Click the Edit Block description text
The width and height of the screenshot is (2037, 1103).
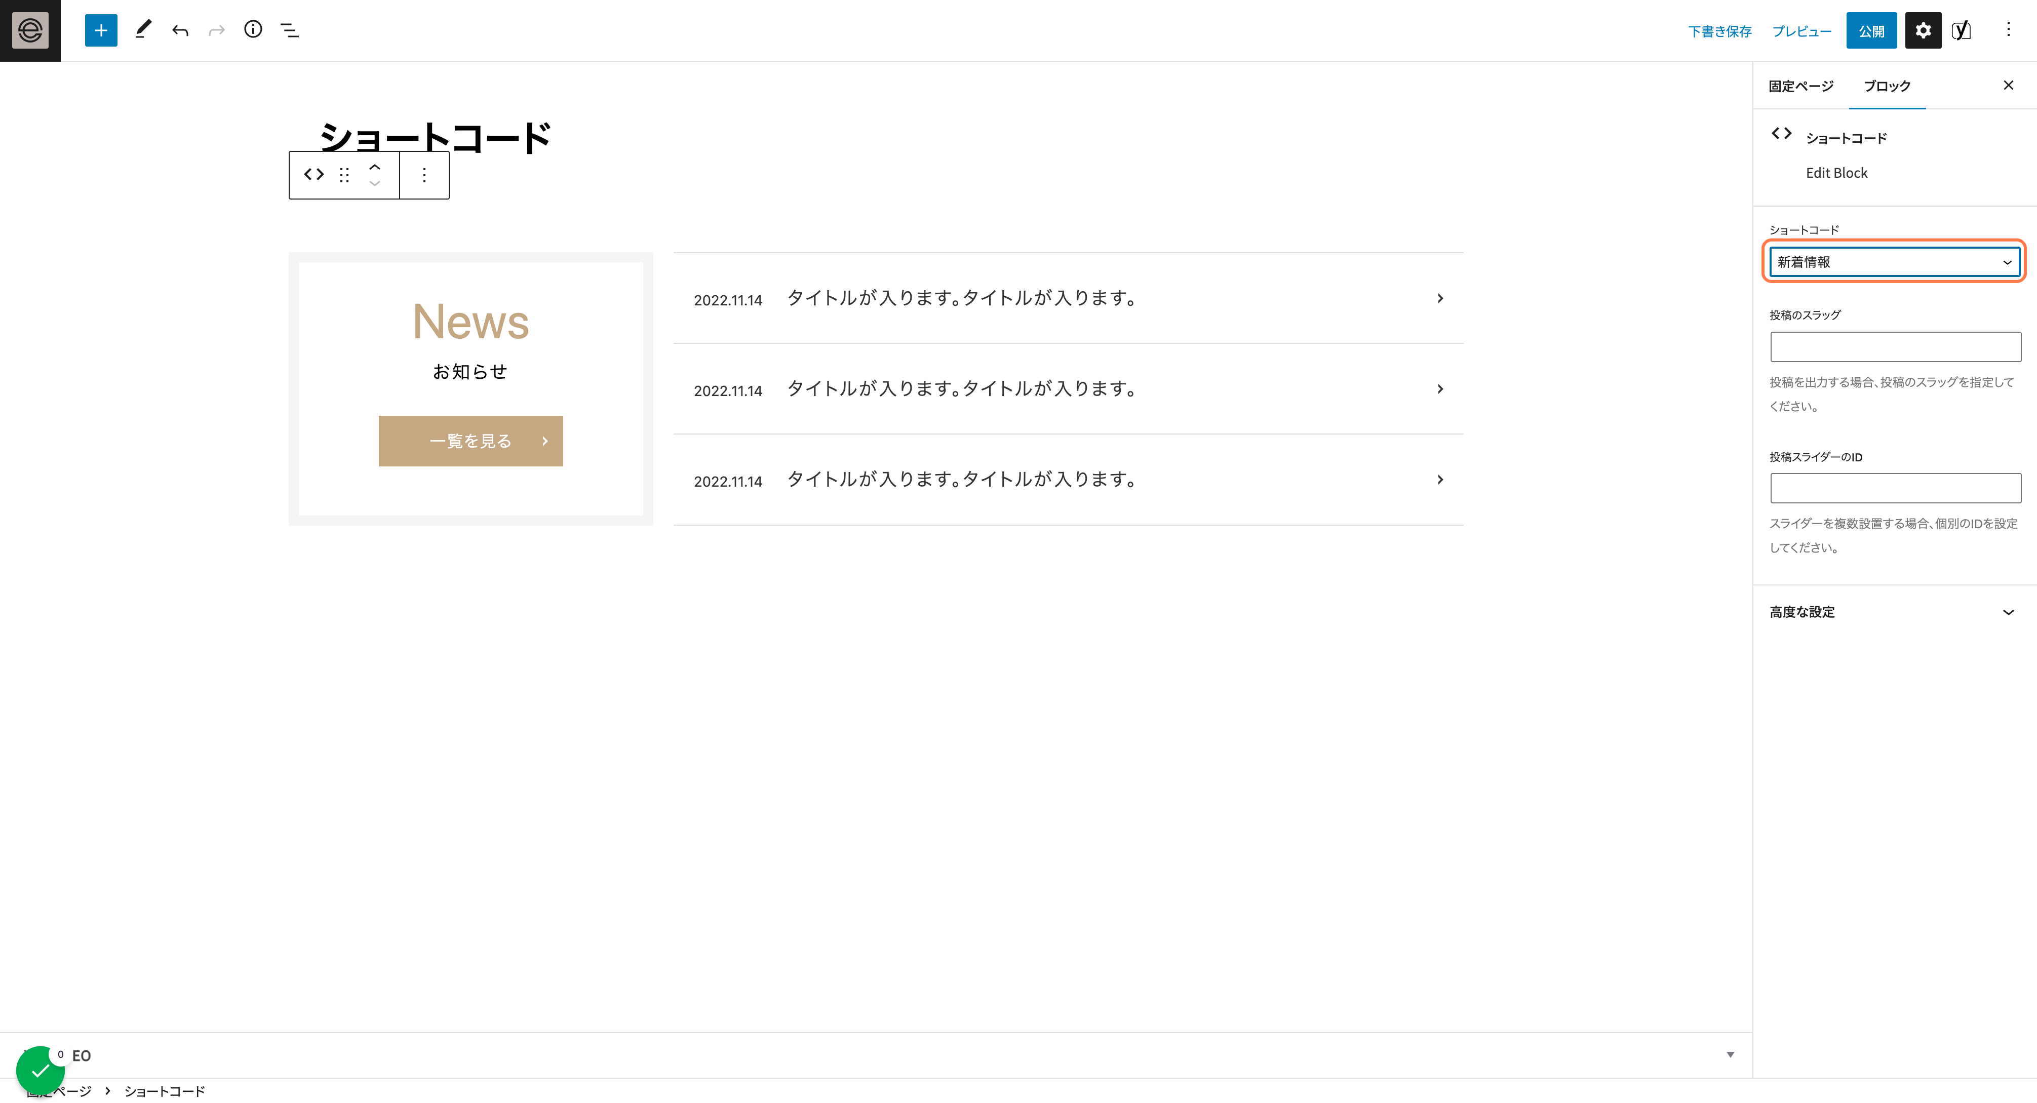[x=1836, y=173]
